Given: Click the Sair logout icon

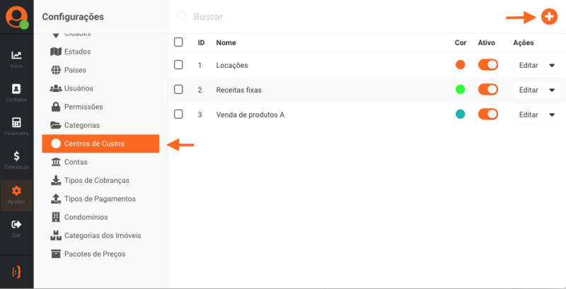Looking at the screenshot, I should (x=16, y=227).
